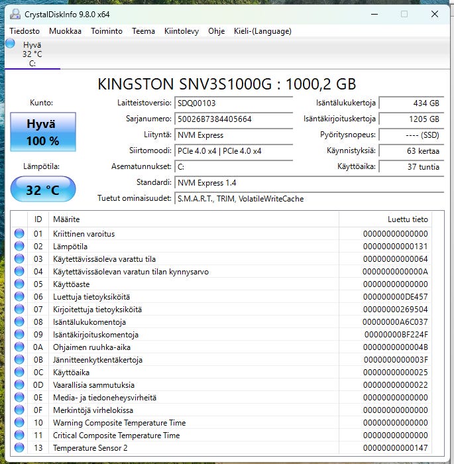Click status orb for Isäntälukukomentoja row

coord(19,322)
